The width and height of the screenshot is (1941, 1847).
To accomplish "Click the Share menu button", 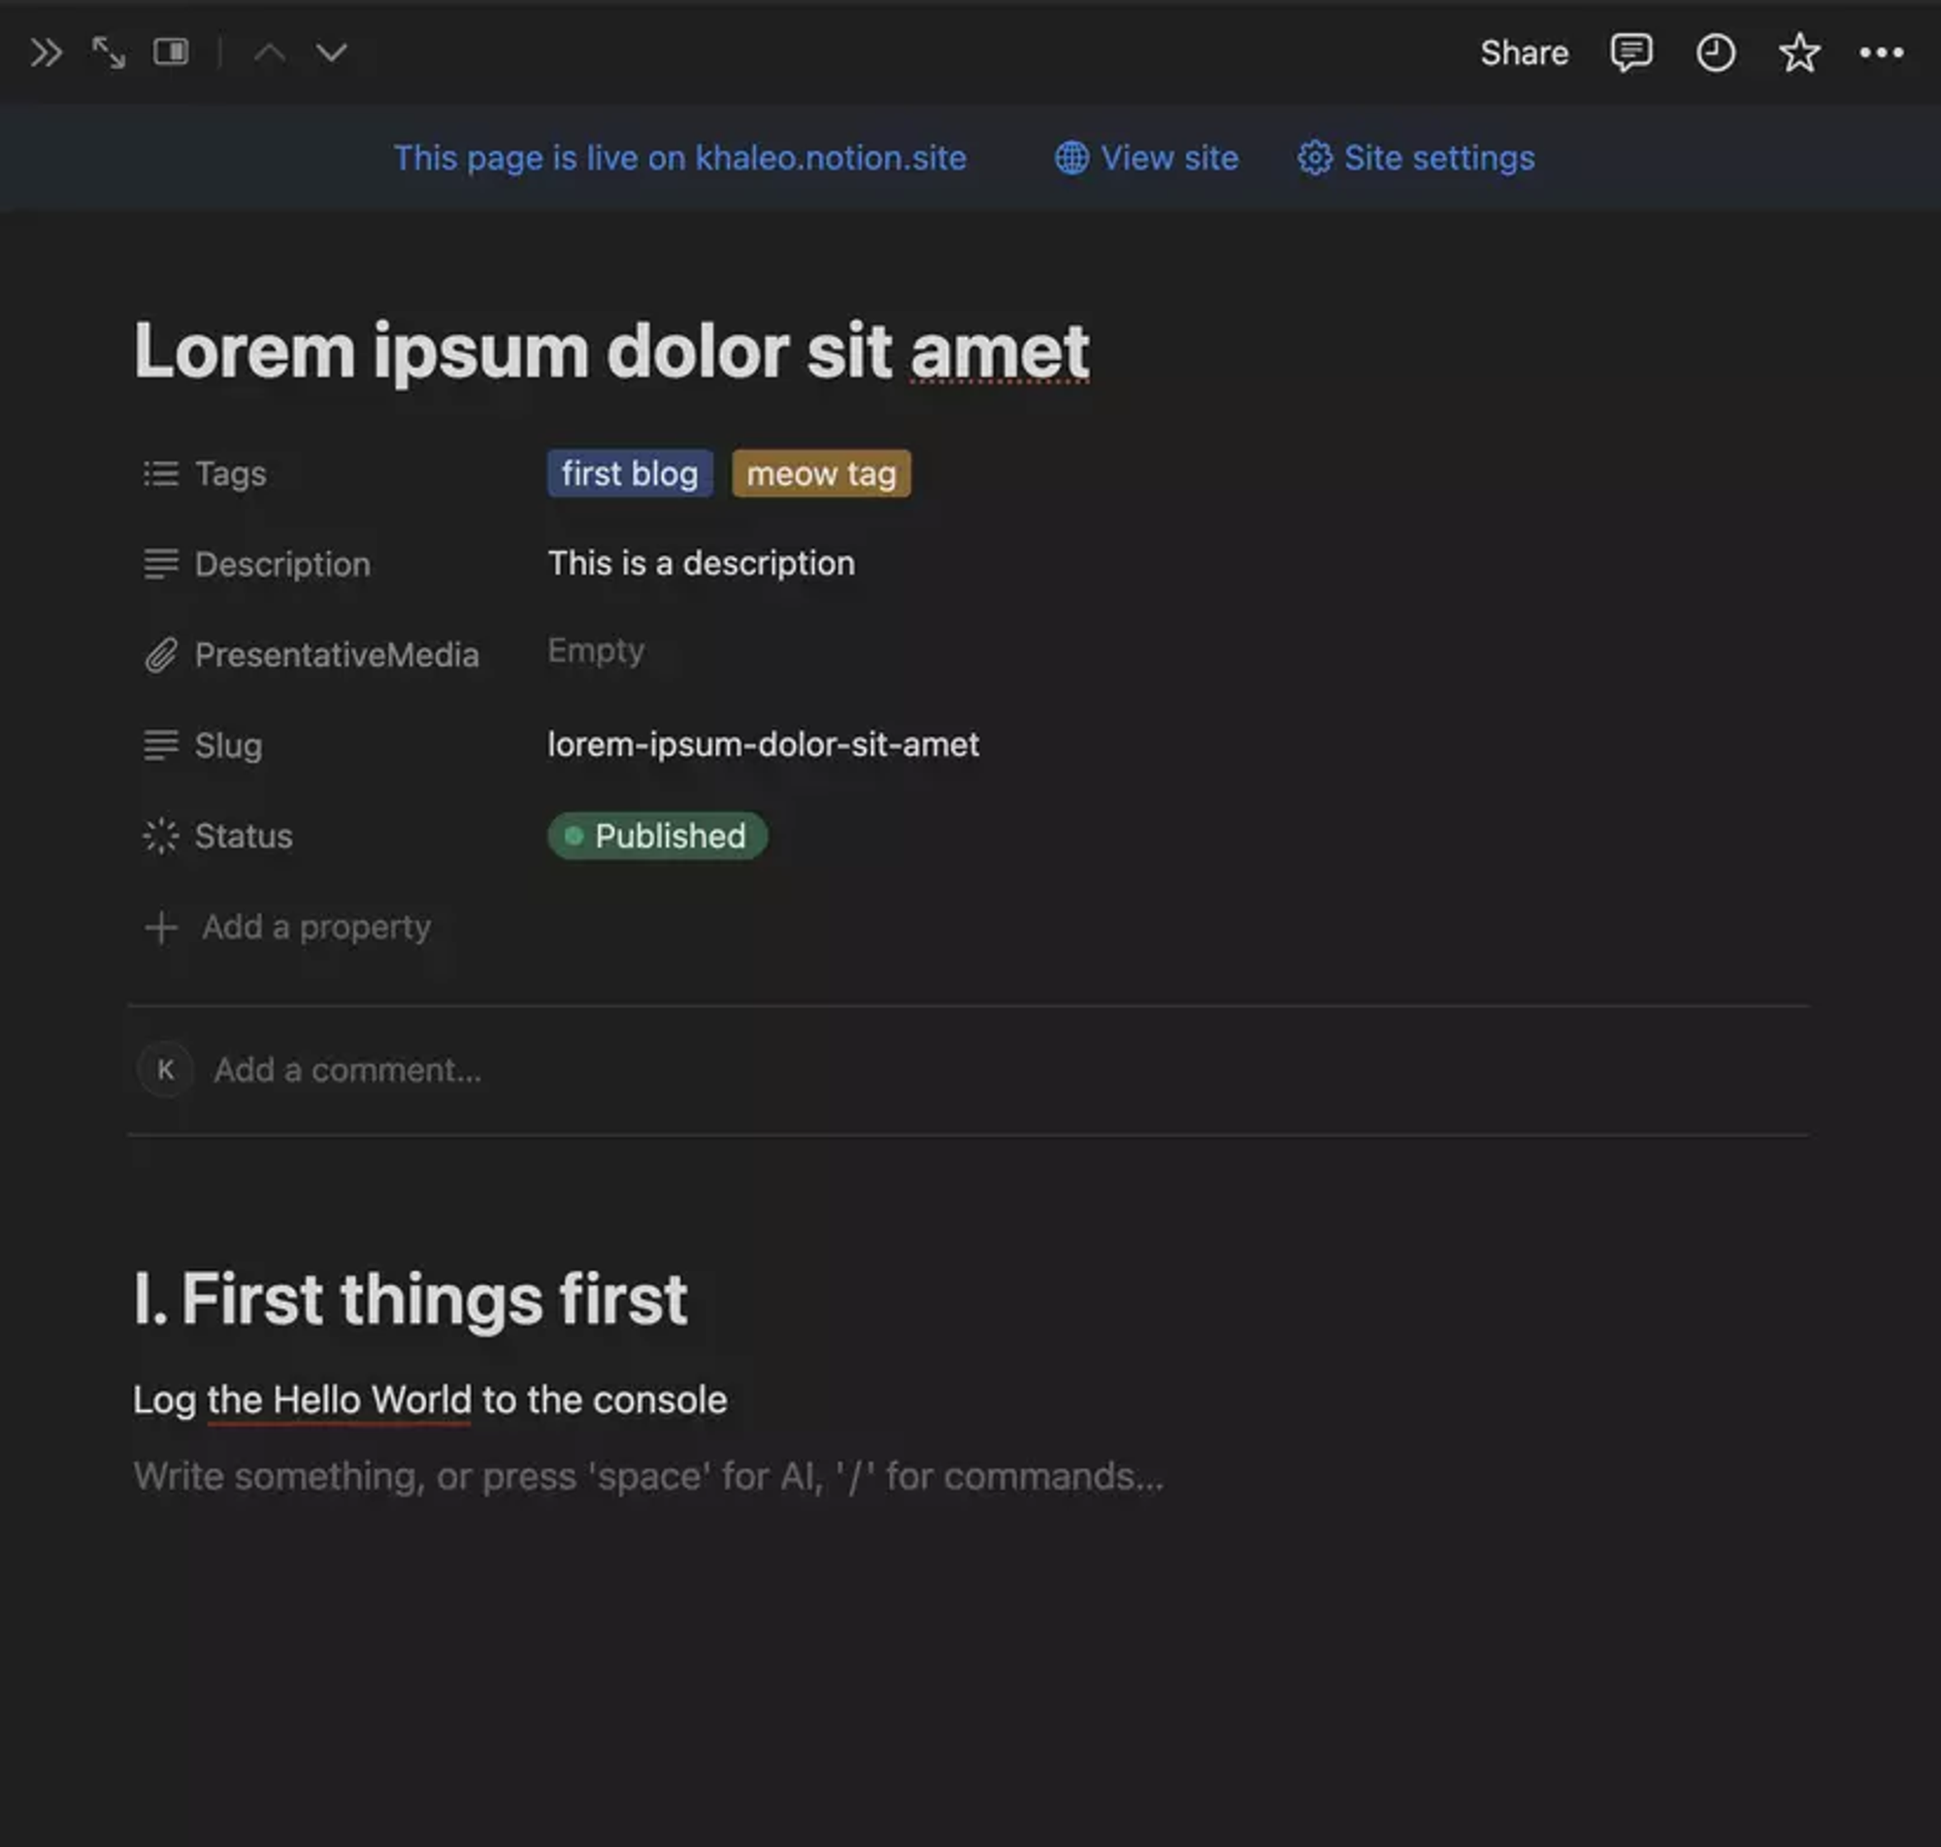I will 1524,52.
